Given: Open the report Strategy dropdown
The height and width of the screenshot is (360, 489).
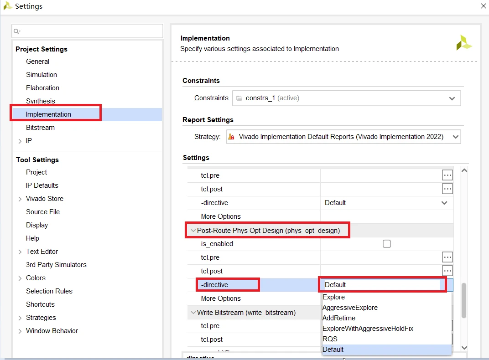Looking at the screenshot, I should [x=343, y=137].
